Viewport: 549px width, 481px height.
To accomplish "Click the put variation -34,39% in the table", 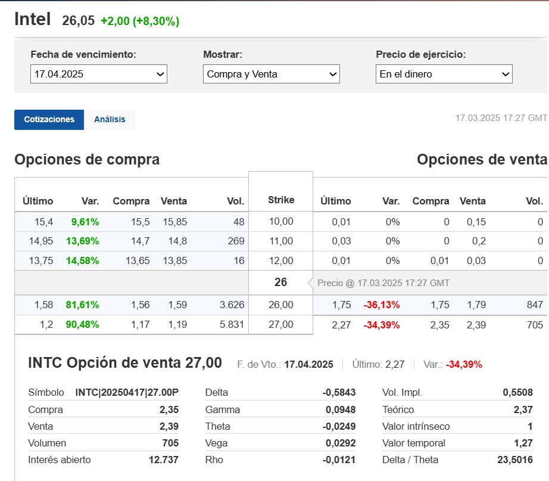I will coord(382,325).
